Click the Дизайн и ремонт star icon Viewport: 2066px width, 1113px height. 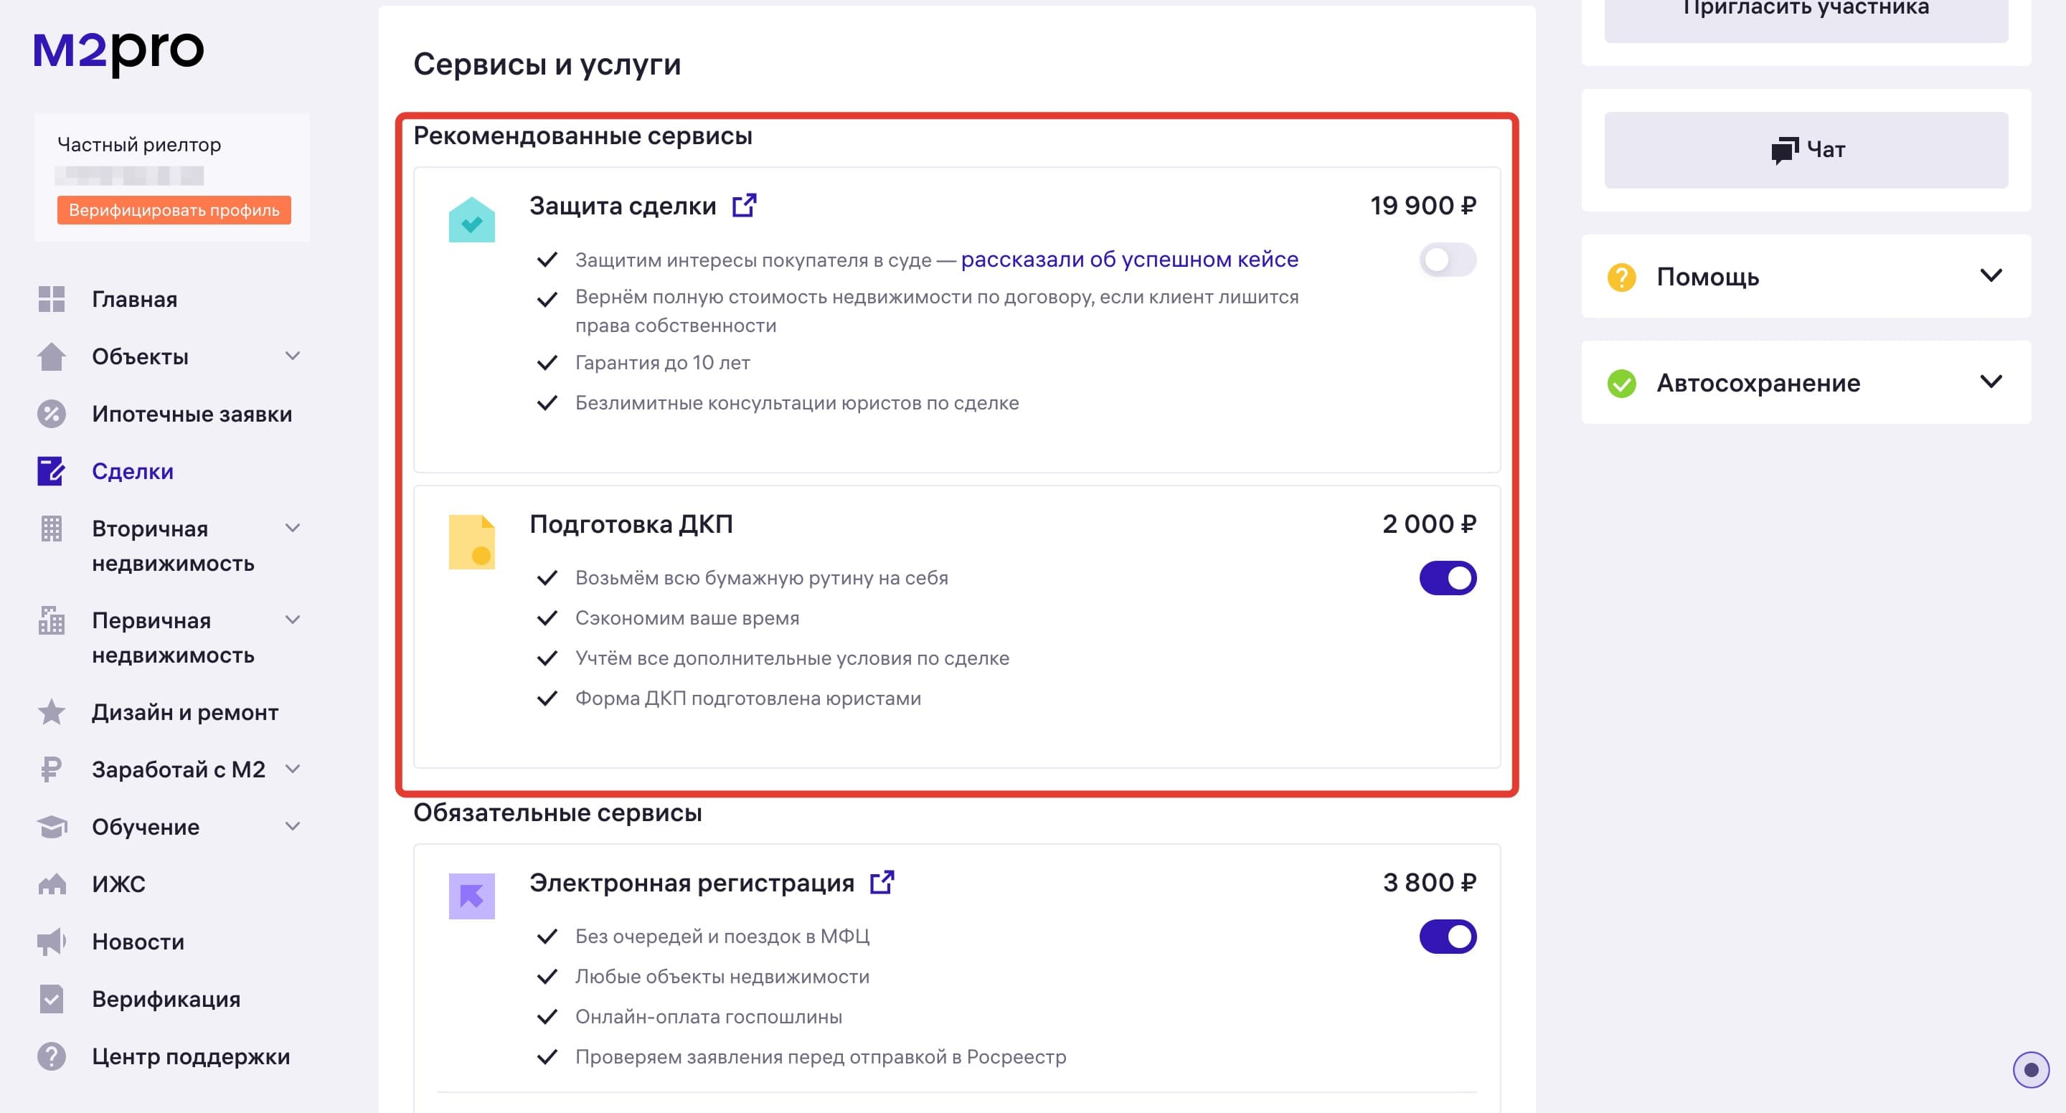point(52,712)
